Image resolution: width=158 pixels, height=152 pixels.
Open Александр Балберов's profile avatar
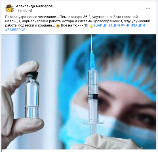(10, 8)
